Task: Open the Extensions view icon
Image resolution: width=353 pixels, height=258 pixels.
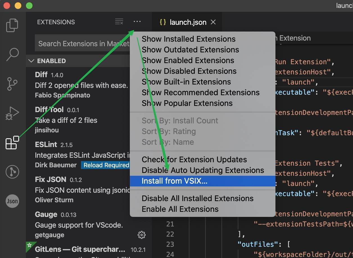Action: point(12,143)
